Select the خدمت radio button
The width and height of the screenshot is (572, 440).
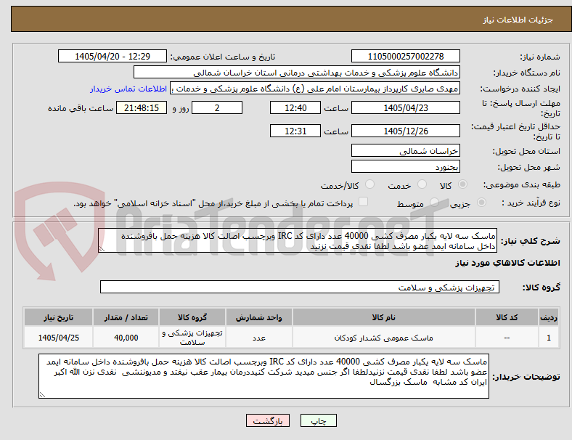(422, 184)
